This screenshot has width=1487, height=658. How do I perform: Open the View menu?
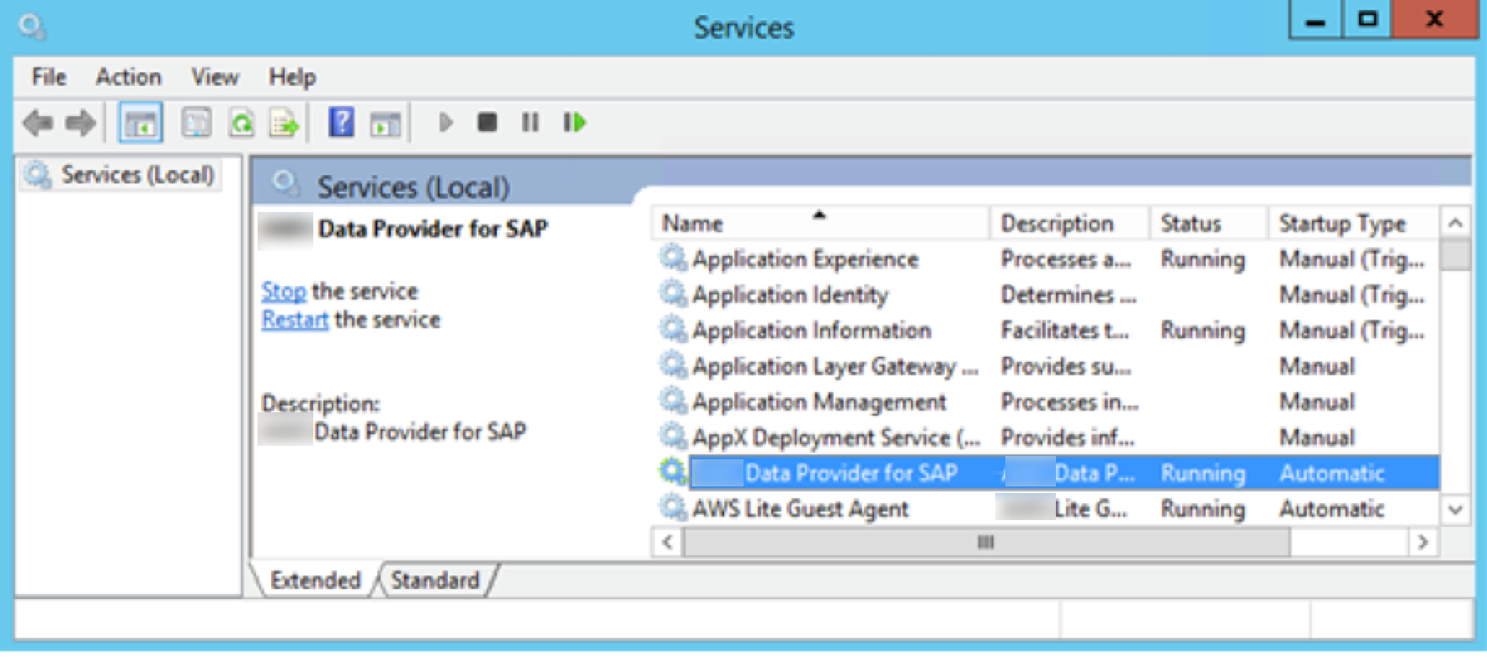coord(215,77)
